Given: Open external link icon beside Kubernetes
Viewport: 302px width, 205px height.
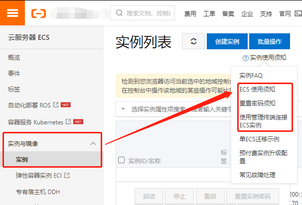Looking at the screenshot, I should click(x=68, y=122).
